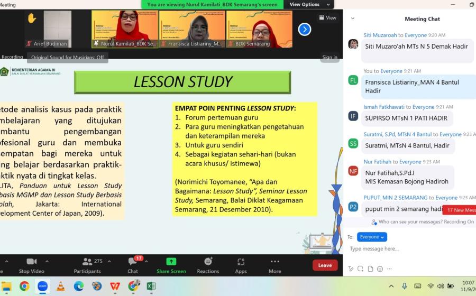Open the Everyone recipient dropdown
The height and width of the screenshot is (296, 476).
point(372,237)
